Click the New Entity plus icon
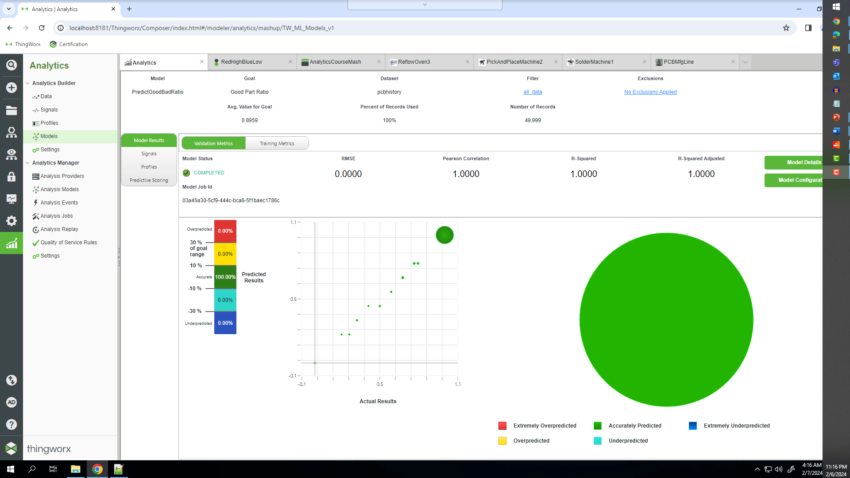The width and height of the screenshot is (850, 478). (x=11, y=88)
